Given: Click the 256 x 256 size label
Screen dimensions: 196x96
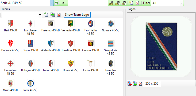Looking at the screenshot, I should pos(152,84).
